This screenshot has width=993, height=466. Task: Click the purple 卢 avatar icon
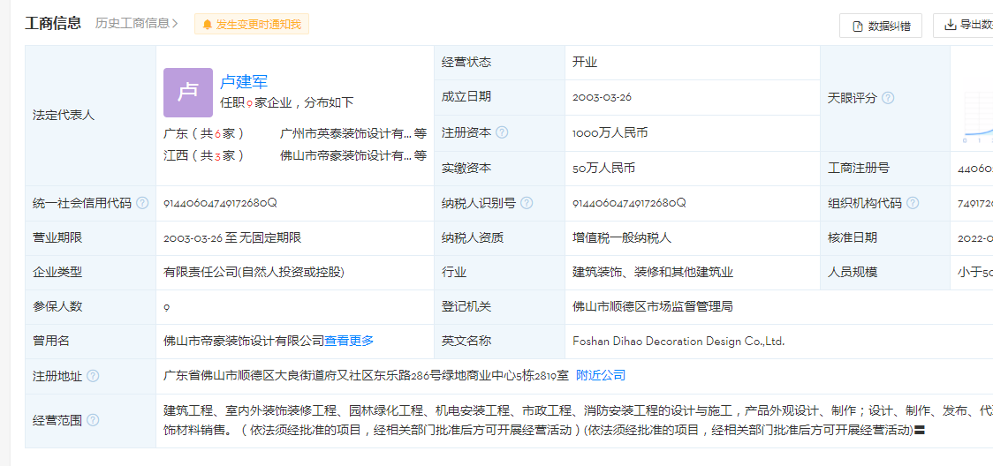pos(188,93)
